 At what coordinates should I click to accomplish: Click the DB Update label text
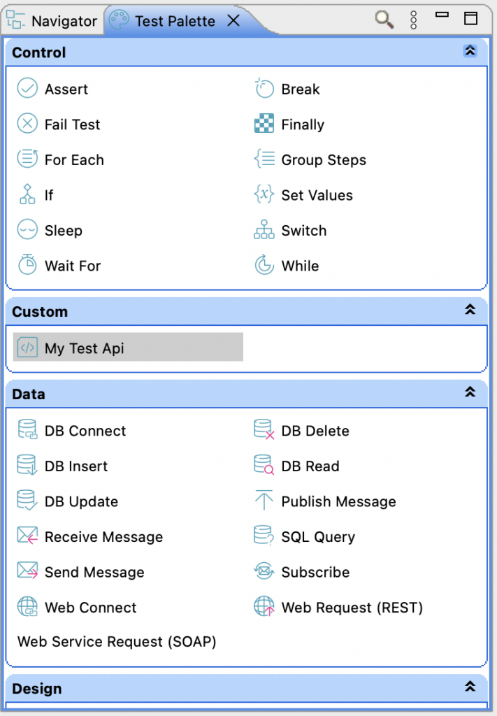[81, 501]
